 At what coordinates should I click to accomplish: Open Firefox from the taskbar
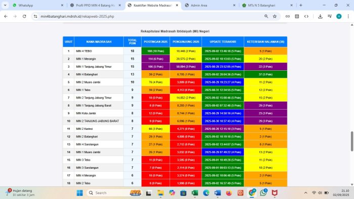pyautogui.click(x=229, y=193)
